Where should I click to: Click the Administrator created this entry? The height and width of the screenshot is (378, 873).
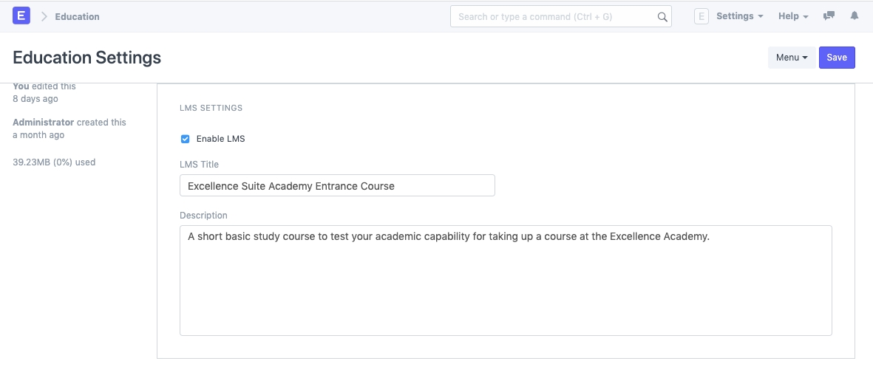coord(69,123)
